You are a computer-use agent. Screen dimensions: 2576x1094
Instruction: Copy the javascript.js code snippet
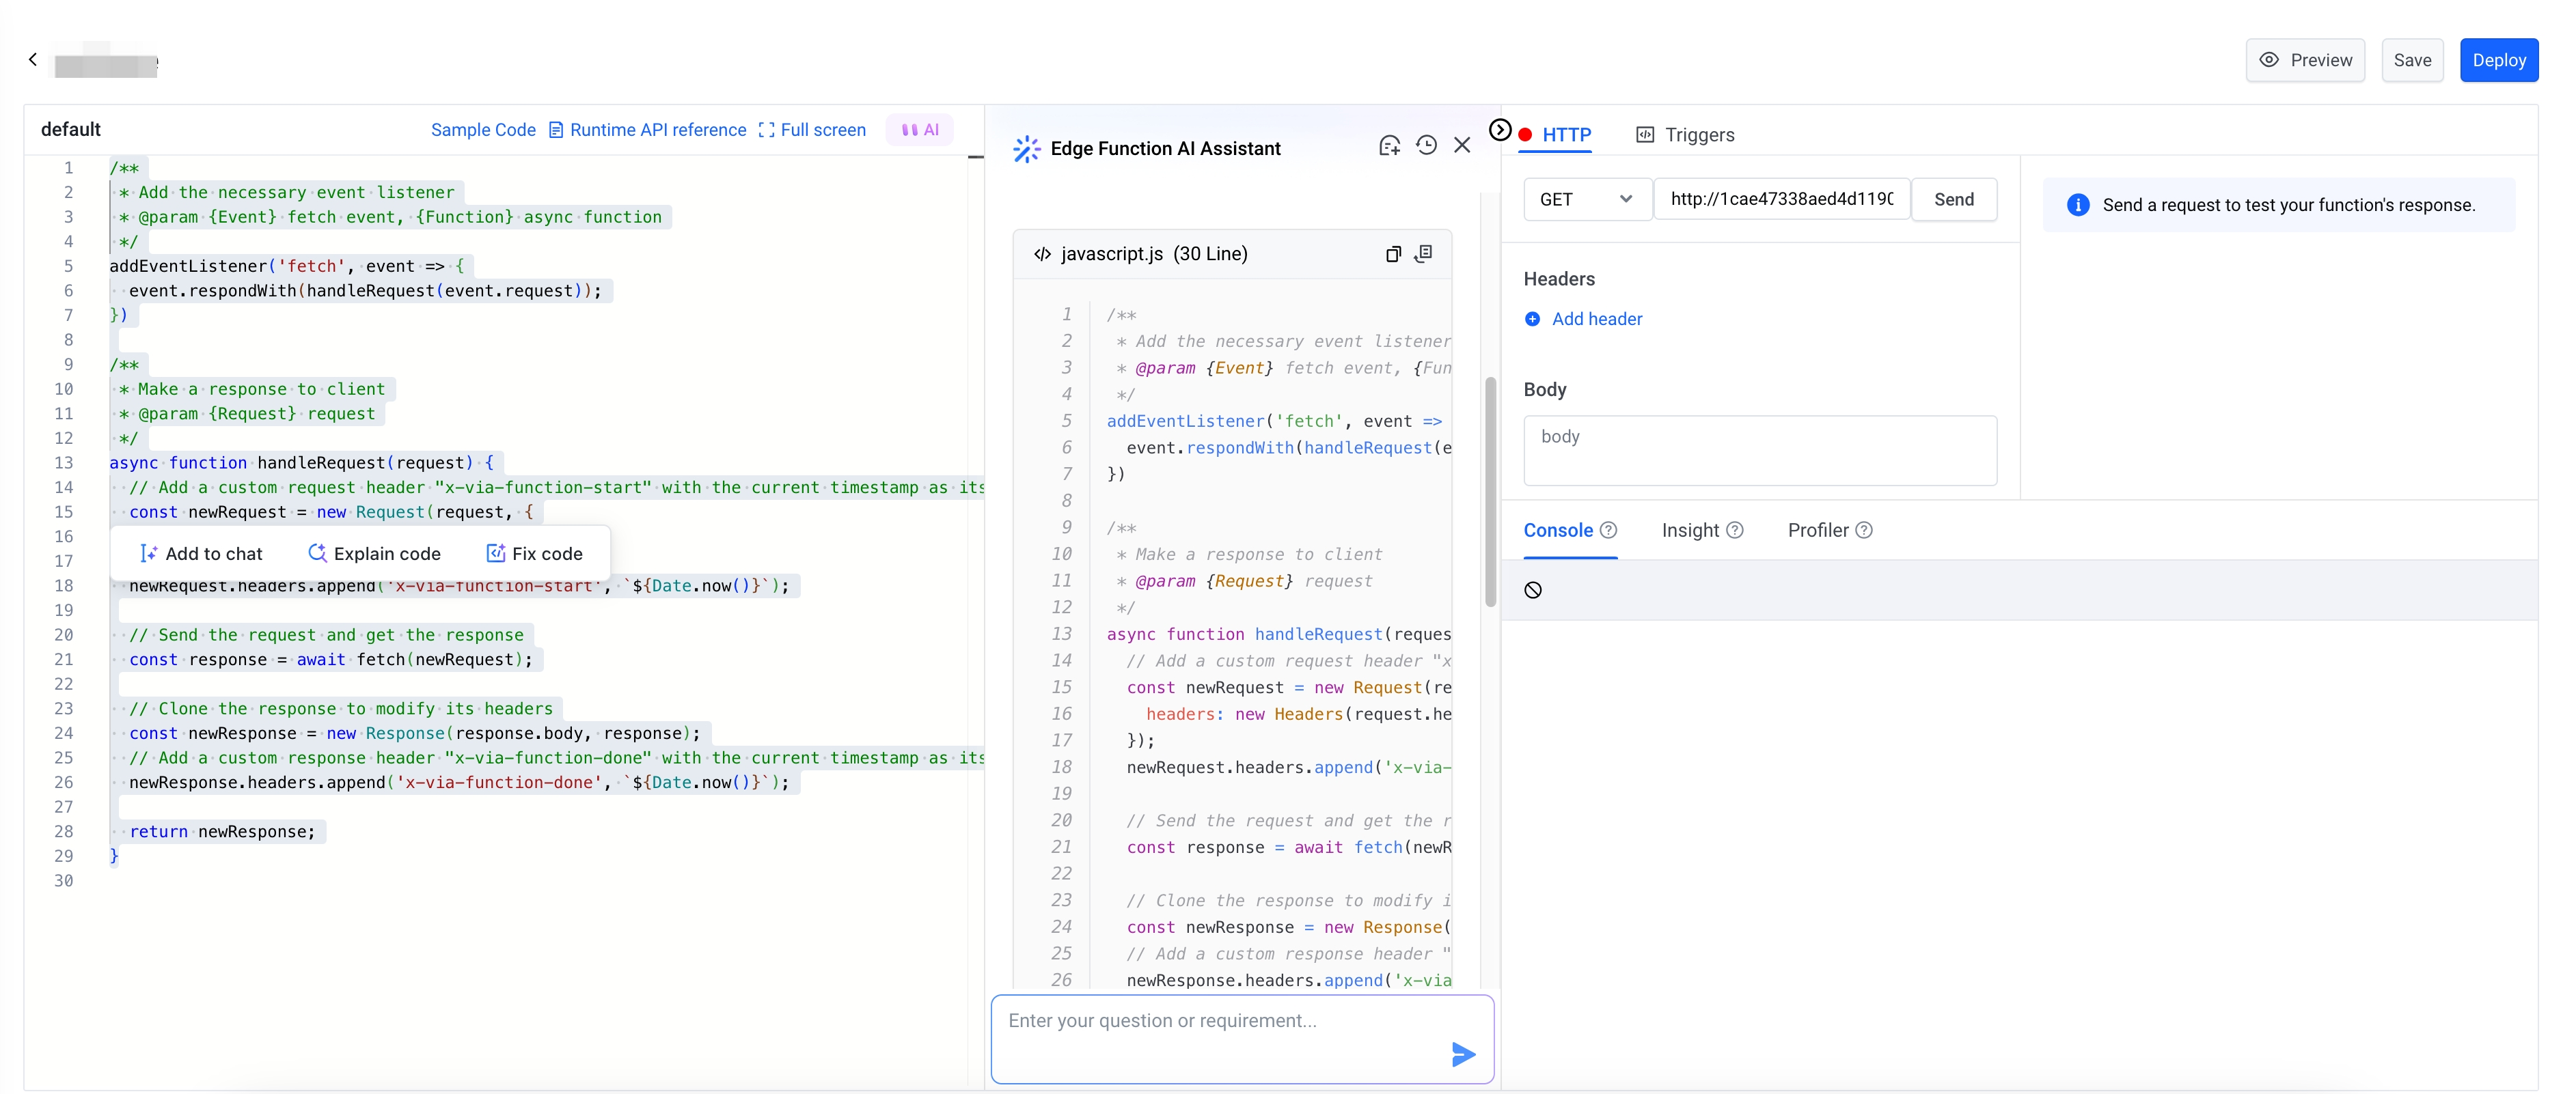(x=1392, y=254)
